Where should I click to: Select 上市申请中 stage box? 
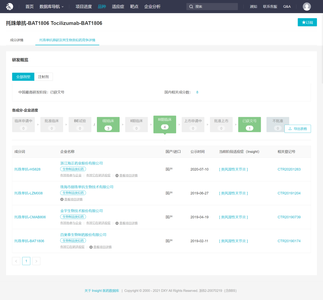193,124
